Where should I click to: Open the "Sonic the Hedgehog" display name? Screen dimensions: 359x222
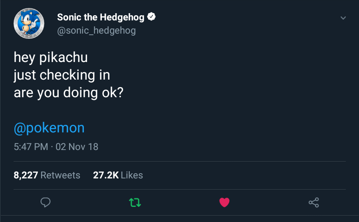tap(101, 17)
